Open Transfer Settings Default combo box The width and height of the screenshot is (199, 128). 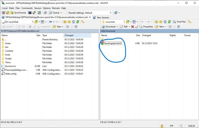98,13
